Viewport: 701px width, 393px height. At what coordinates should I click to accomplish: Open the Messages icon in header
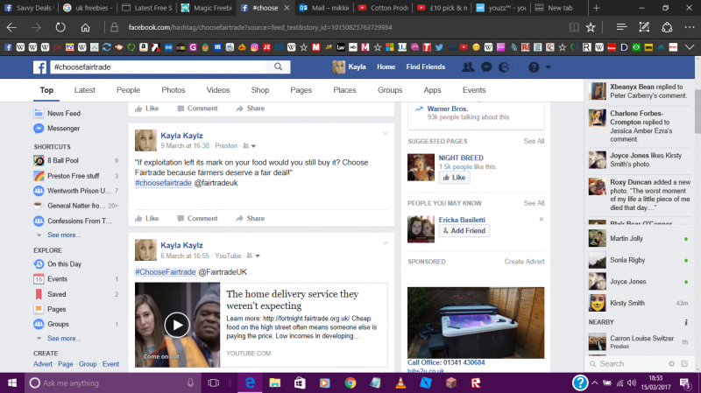[x=486, y=67]
